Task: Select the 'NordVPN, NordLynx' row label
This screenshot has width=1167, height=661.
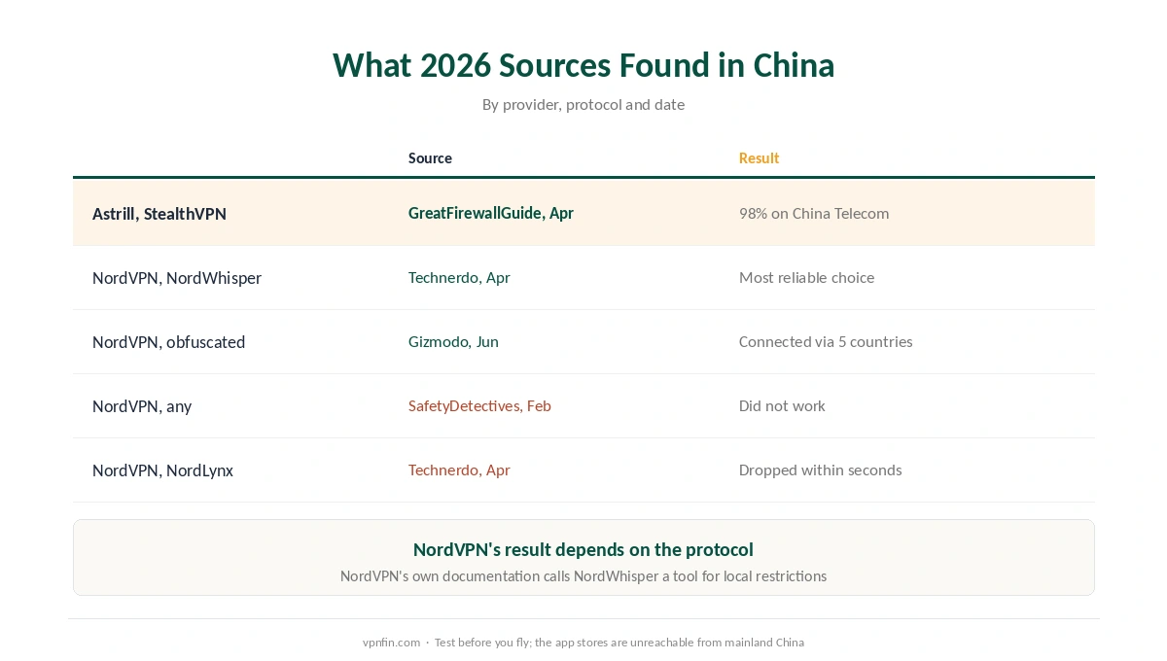Action: coord(163,470)
